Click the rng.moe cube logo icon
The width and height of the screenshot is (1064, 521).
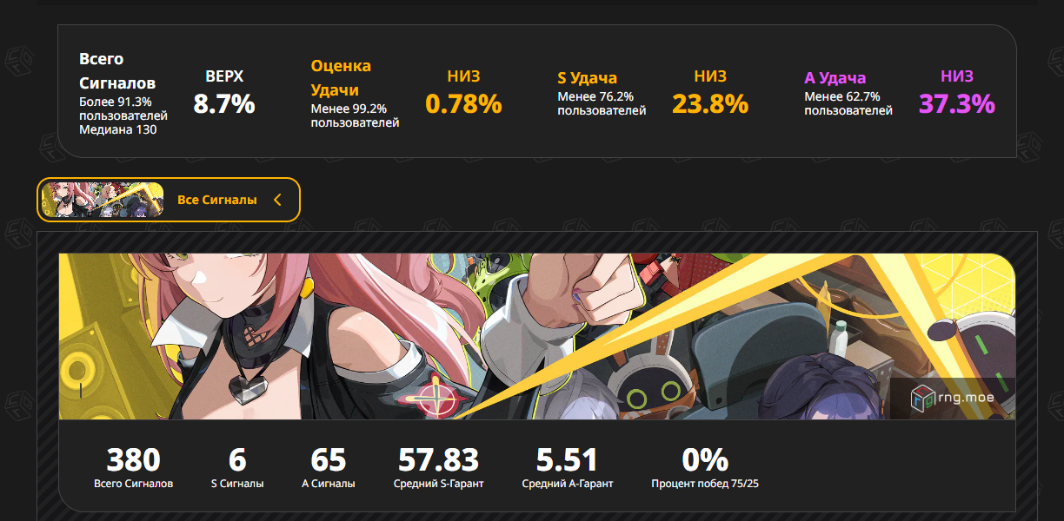pos(921,399)
